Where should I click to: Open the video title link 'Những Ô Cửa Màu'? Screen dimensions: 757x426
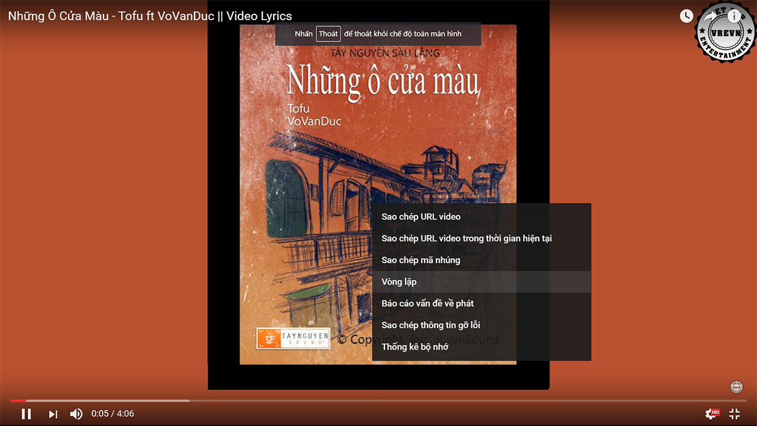pyautogui.click(x=150, y=16)
